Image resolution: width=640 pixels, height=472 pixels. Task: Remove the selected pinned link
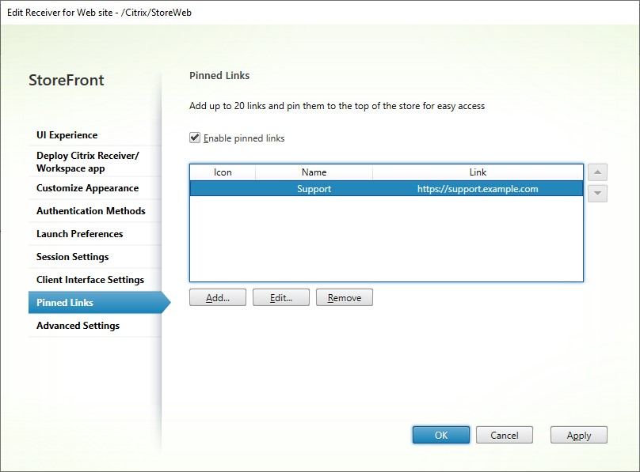click(x=344, y=297)
